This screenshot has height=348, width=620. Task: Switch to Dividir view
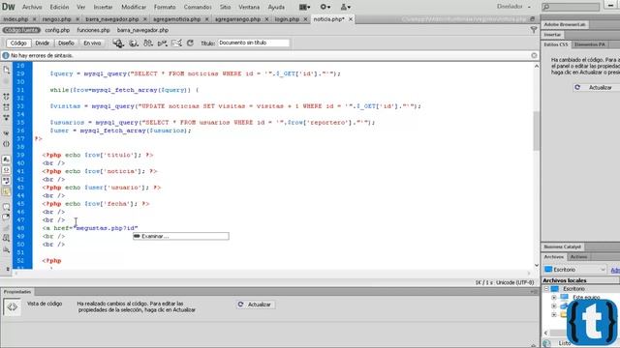(x=42, y=43)
